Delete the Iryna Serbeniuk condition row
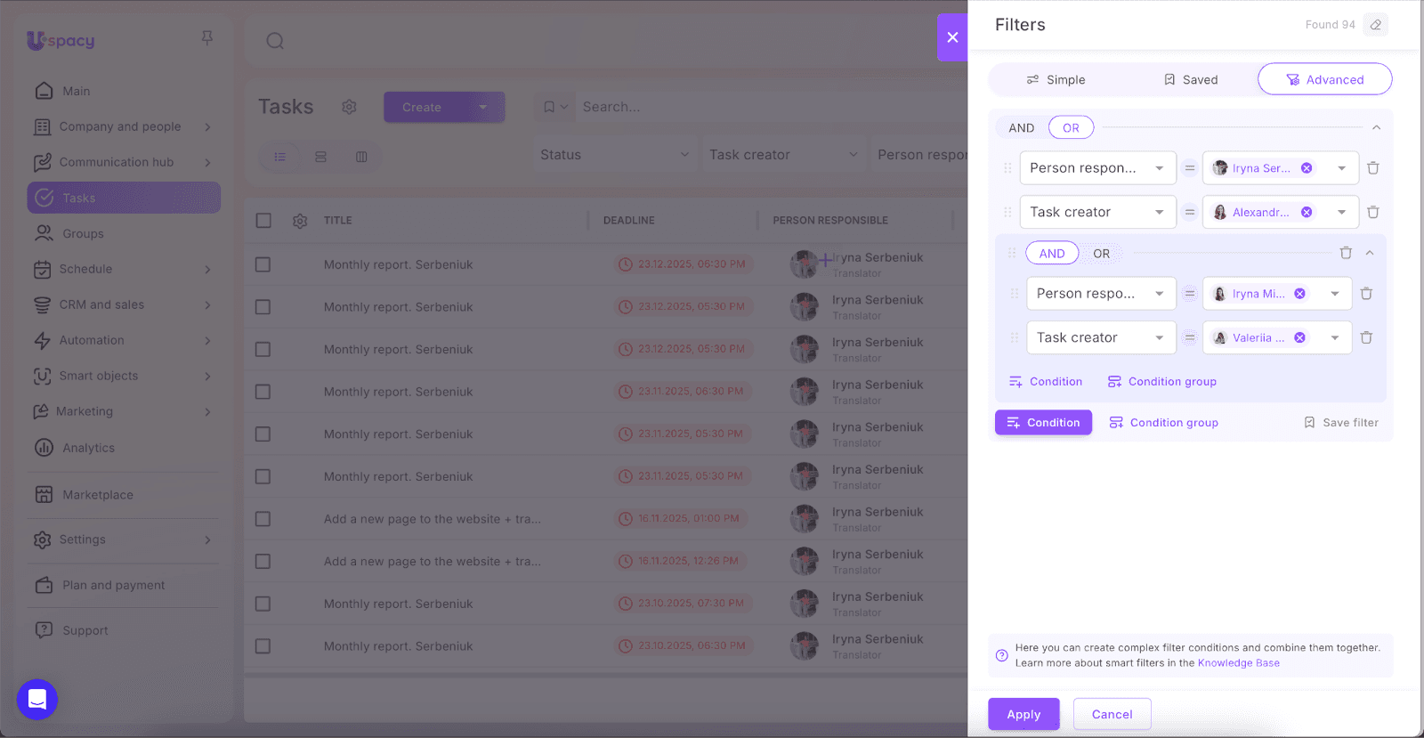The width and height of the screenshot is (1424, 738). (x=1373, y=168)
